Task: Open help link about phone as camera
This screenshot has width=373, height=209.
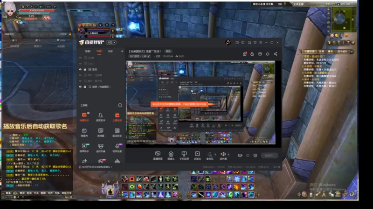Action: (97, 167)
